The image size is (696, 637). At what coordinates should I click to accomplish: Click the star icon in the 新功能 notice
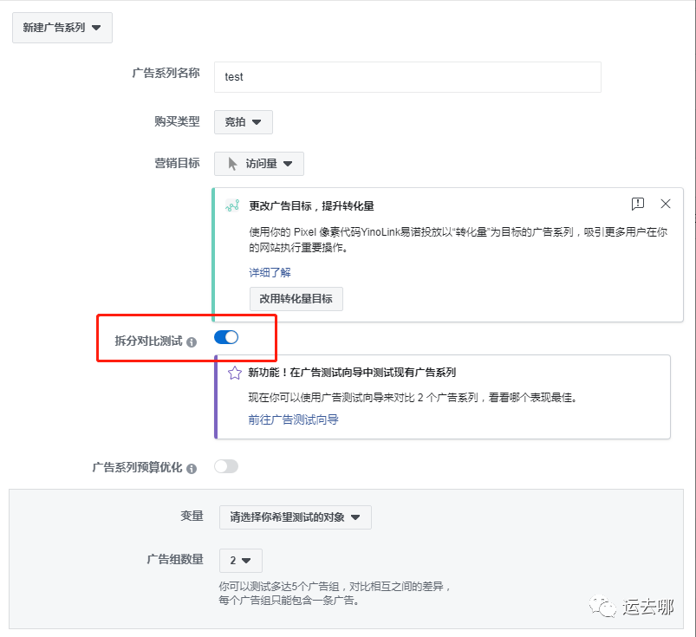[235, 373]
